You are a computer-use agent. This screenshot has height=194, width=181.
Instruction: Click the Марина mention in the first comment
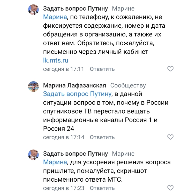[x=55, y=17]
